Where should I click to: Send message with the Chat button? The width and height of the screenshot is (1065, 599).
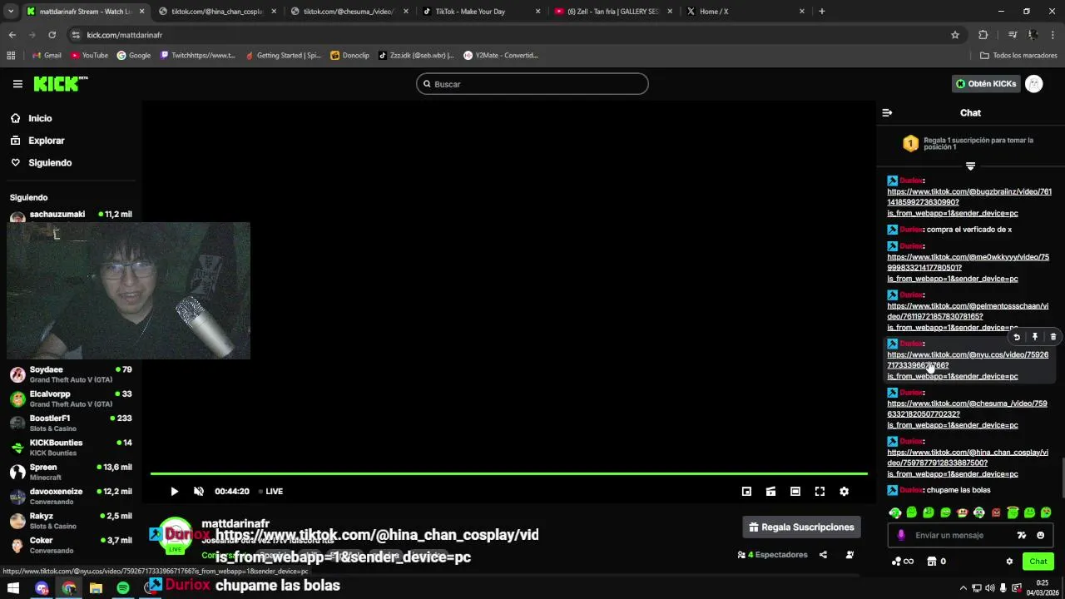pos(1038,562)
